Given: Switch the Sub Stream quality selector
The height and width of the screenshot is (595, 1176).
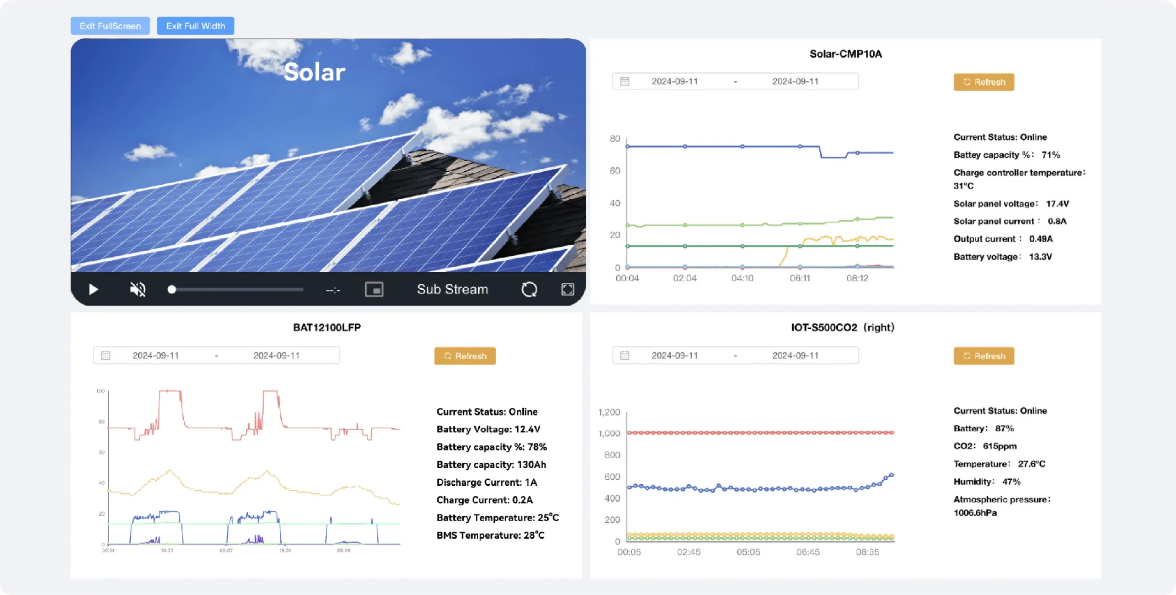Looking at the screenshot, I should 452,289.
